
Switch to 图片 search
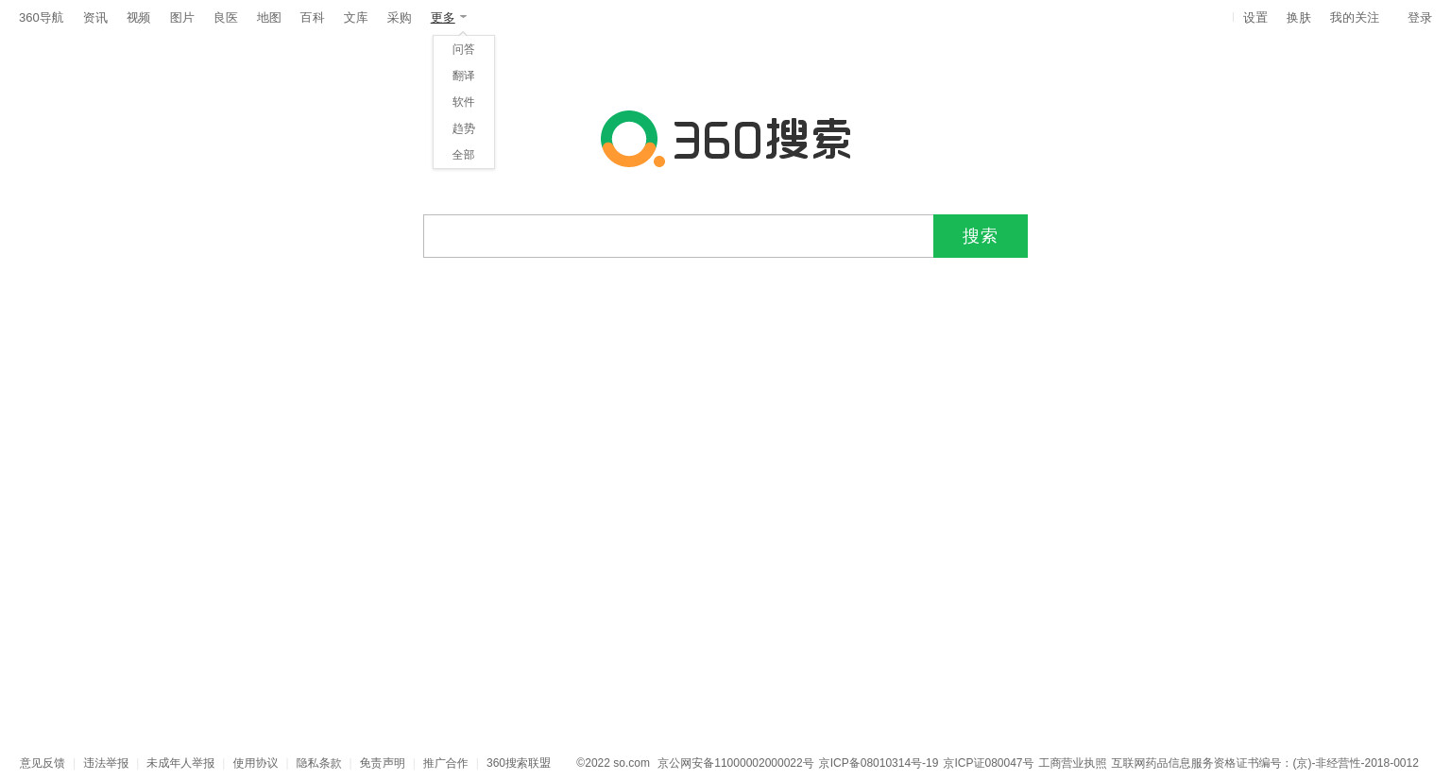click(x=182, y=18)
